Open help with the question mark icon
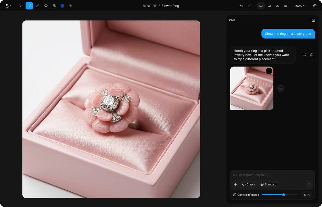 (315, 6)
